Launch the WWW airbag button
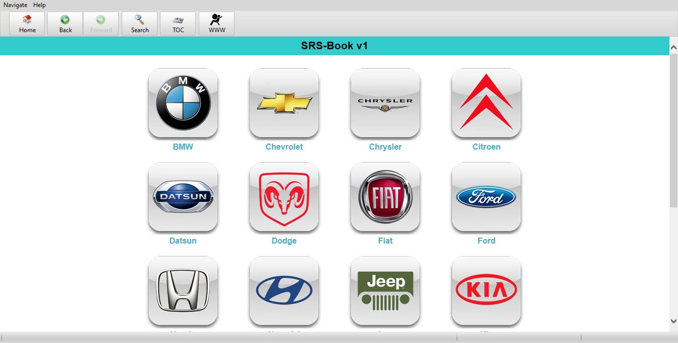 (x=217, y=24)
